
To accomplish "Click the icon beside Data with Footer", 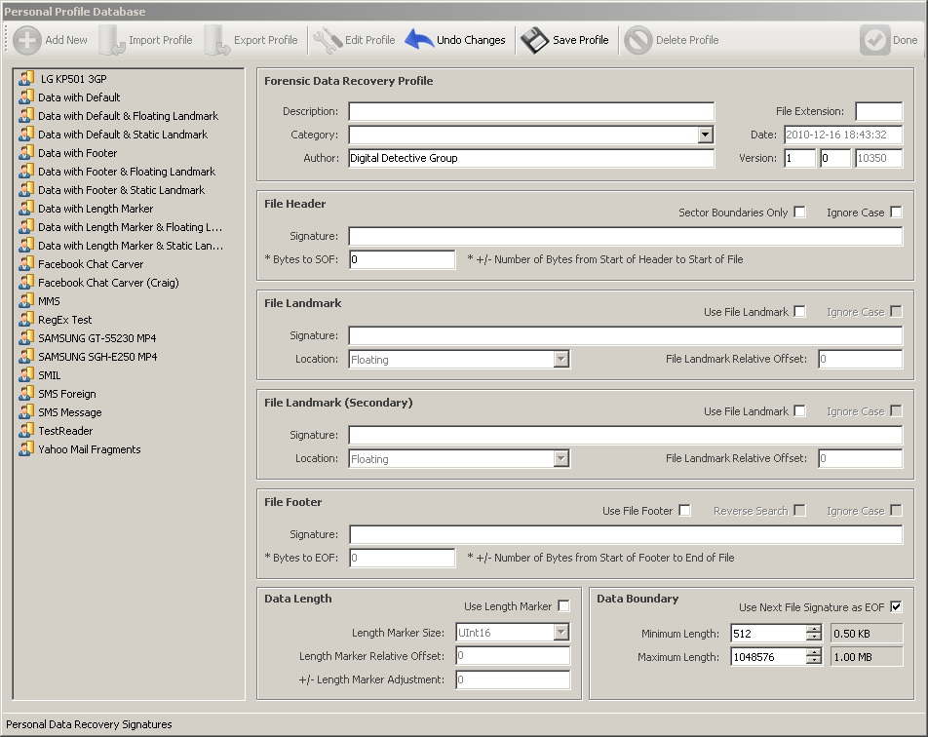I will point(26,152).
